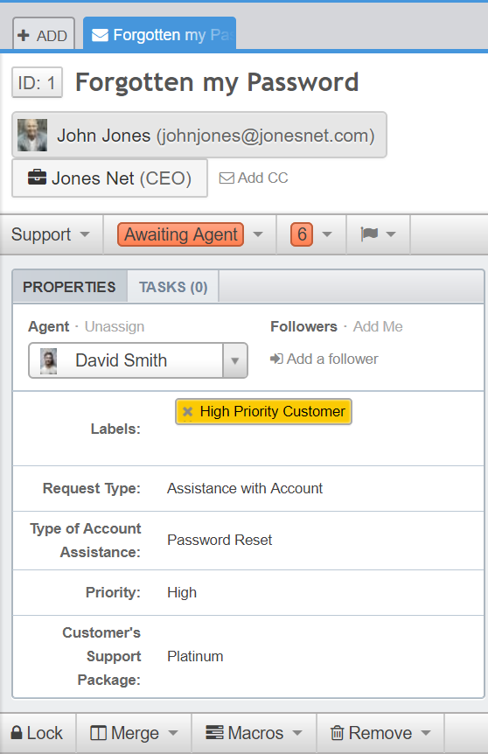Viewport: 488px width, 754px height.
Task: Remove the High Priority Customer label
Action: (188, 412)
